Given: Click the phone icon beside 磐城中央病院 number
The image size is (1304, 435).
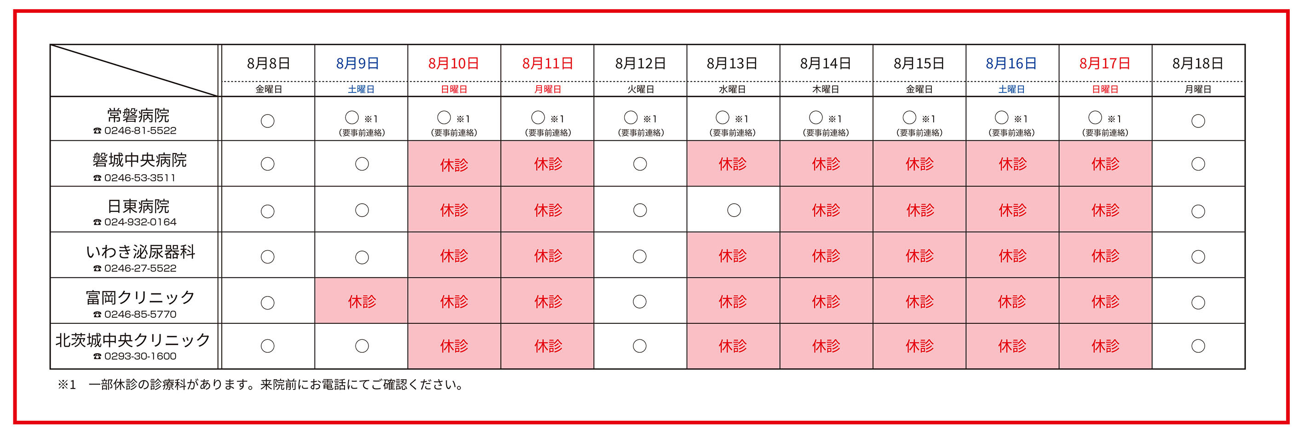Looking at the screenshot, I should [97, 178].
